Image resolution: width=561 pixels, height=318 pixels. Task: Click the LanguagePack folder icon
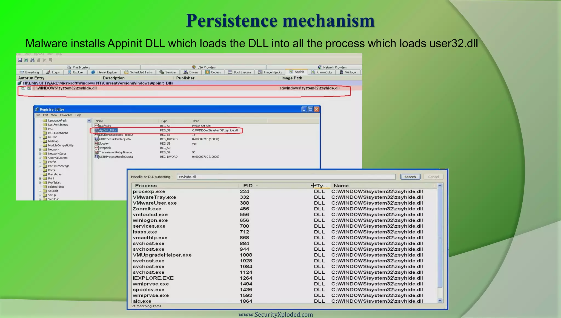[45, 120]
